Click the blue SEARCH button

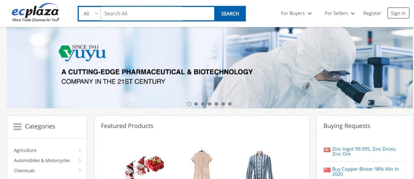(x=230, y=14)
